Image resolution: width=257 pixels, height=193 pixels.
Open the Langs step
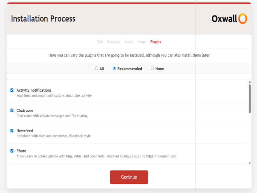[142, 42]
